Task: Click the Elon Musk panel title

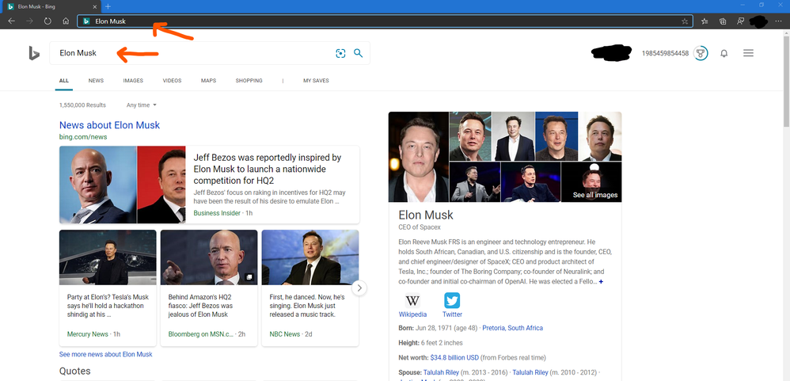Action: pyautogui.click(x=426, y=215)
